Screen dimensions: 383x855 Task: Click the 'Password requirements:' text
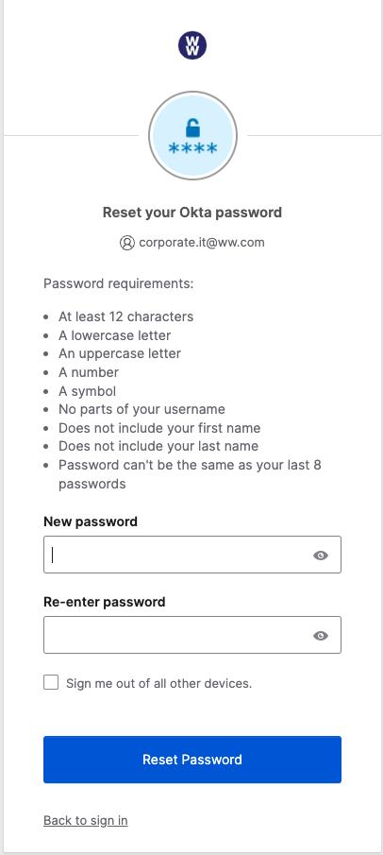(x=119, y=284)
